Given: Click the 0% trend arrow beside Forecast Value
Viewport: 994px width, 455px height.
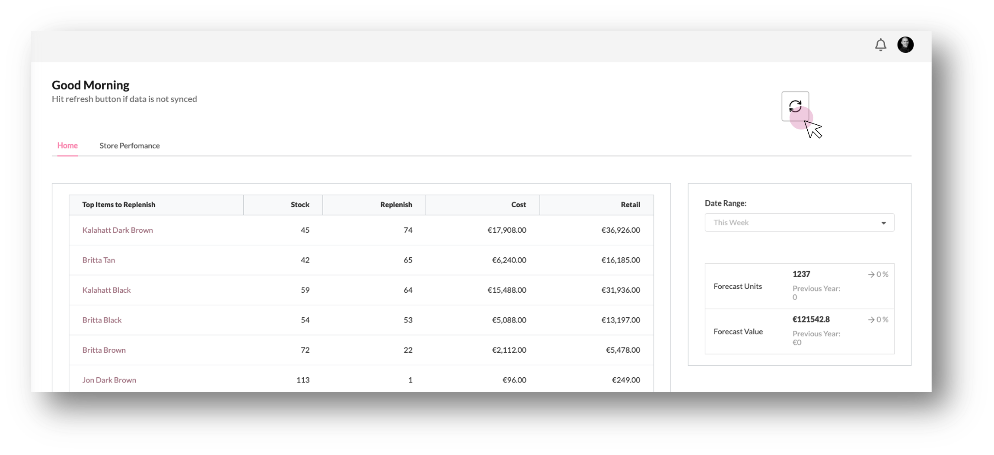Looking at the screenshot, I should pos(877,319).
